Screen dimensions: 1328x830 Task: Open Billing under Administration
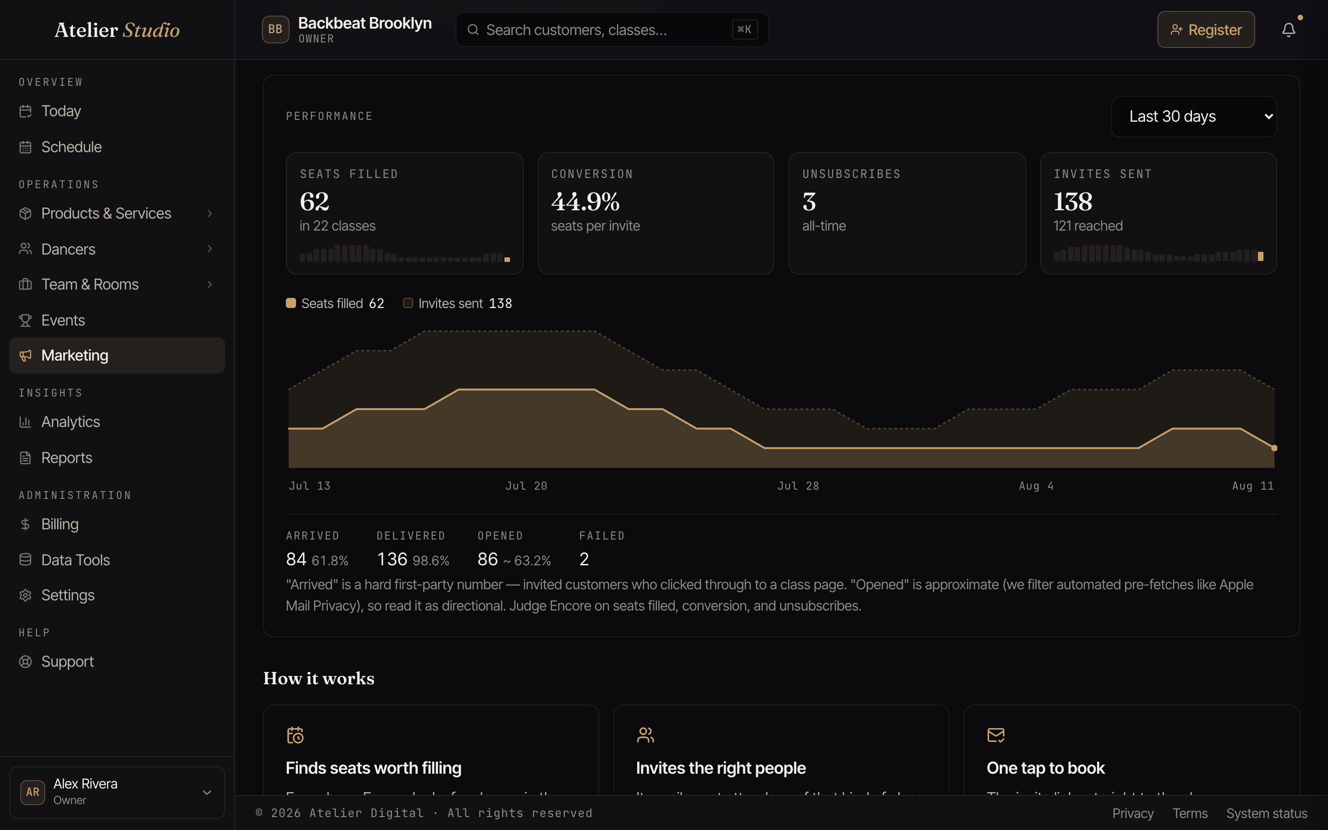117,524
